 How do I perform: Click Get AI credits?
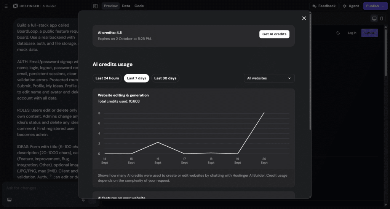tap(274, 34)
